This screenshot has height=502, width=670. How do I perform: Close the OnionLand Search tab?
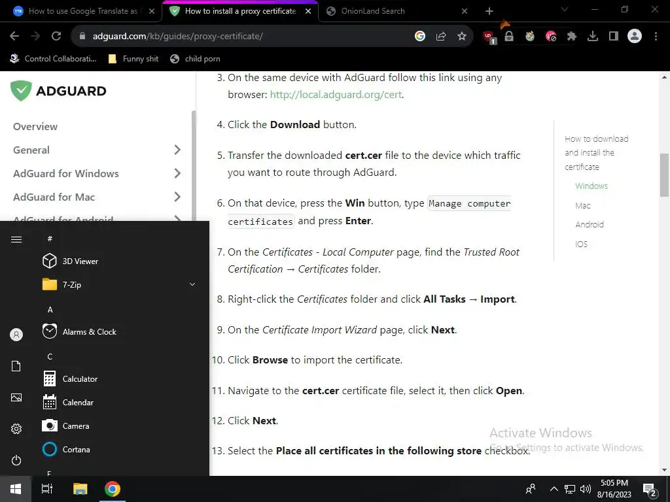pos(465,11)
